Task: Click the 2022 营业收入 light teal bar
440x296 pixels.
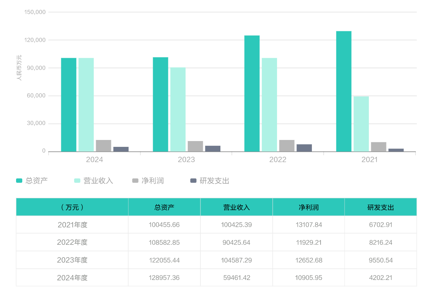Action: 269,105
